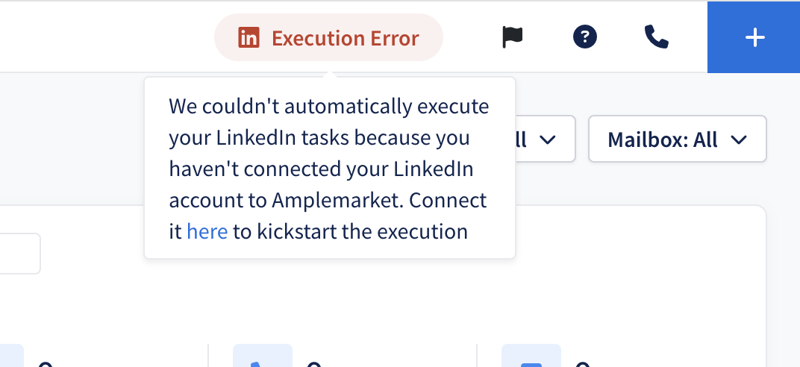Click the tooltip's pointer arrow below Execution Error

(x=330, y=75)
